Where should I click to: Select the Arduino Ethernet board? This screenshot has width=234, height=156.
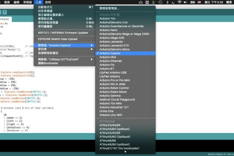coord(125,61)
